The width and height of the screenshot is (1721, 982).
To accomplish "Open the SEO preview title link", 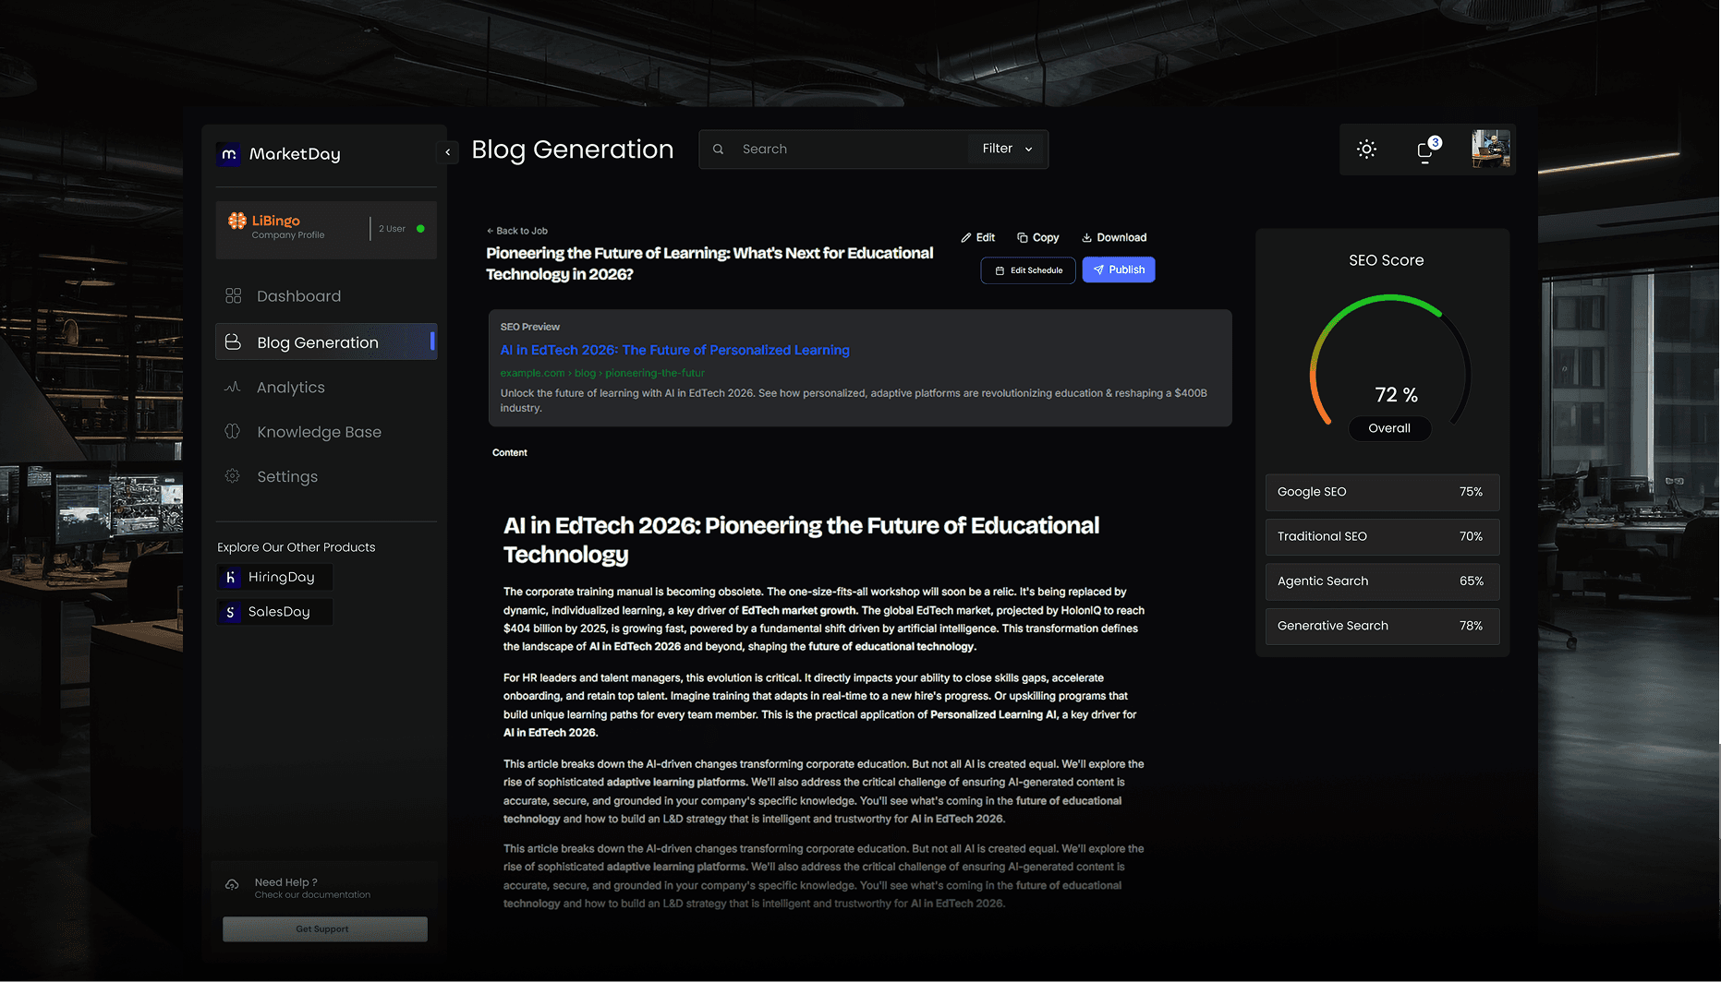I will pyautogui.click(x=674, y=350).
